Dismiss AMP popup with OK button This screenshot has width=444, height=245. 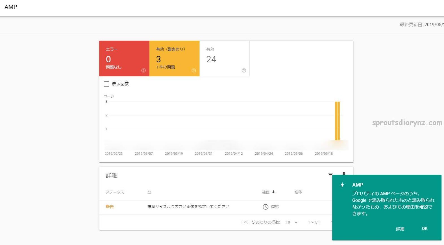[425, 229]
